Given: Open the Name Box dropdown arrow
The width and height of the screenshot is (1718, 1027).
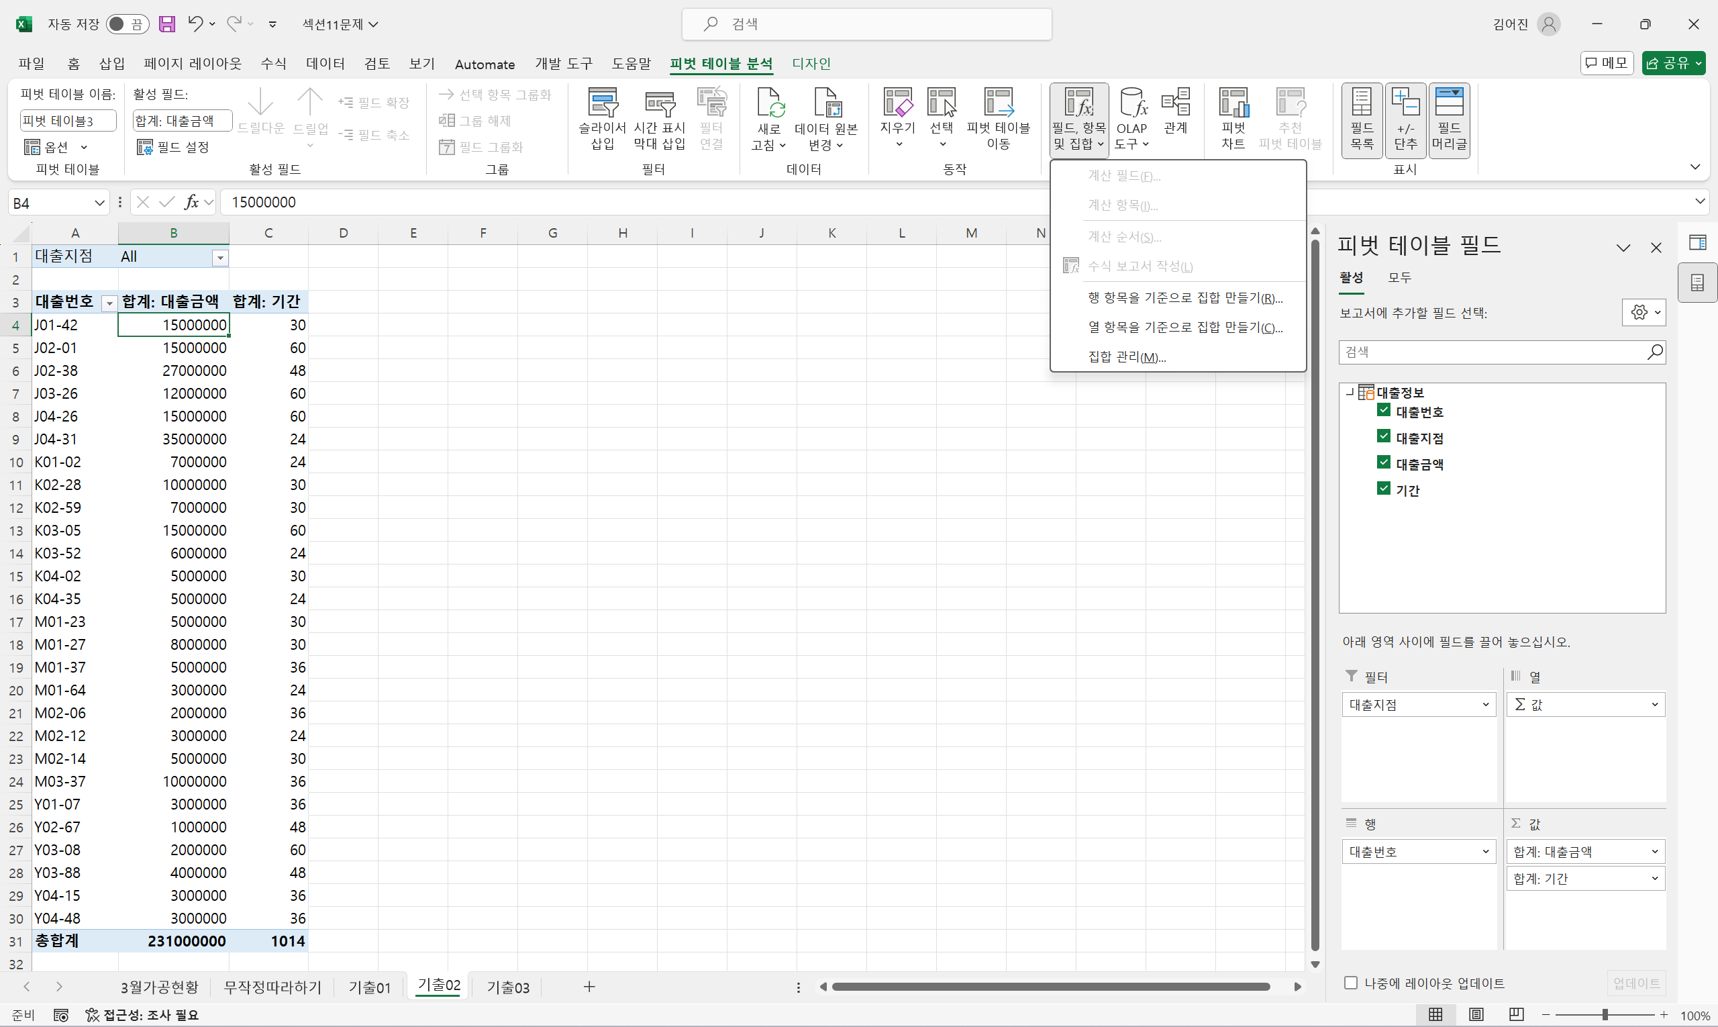Looking at the screenshot, I should 99,203.
